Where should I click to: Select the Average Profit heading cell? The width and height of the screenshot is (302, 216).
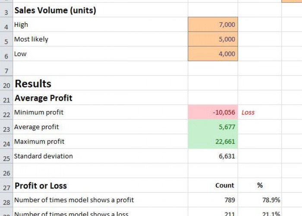[44, 98]
